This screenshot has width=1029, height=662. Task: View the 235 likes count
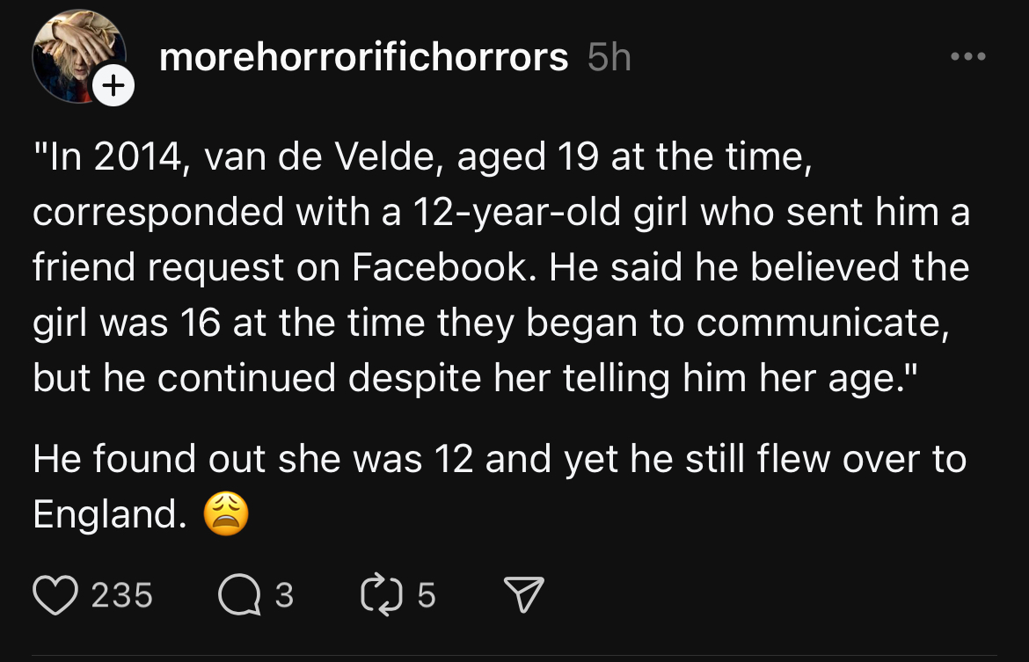[x=122, y=595]
